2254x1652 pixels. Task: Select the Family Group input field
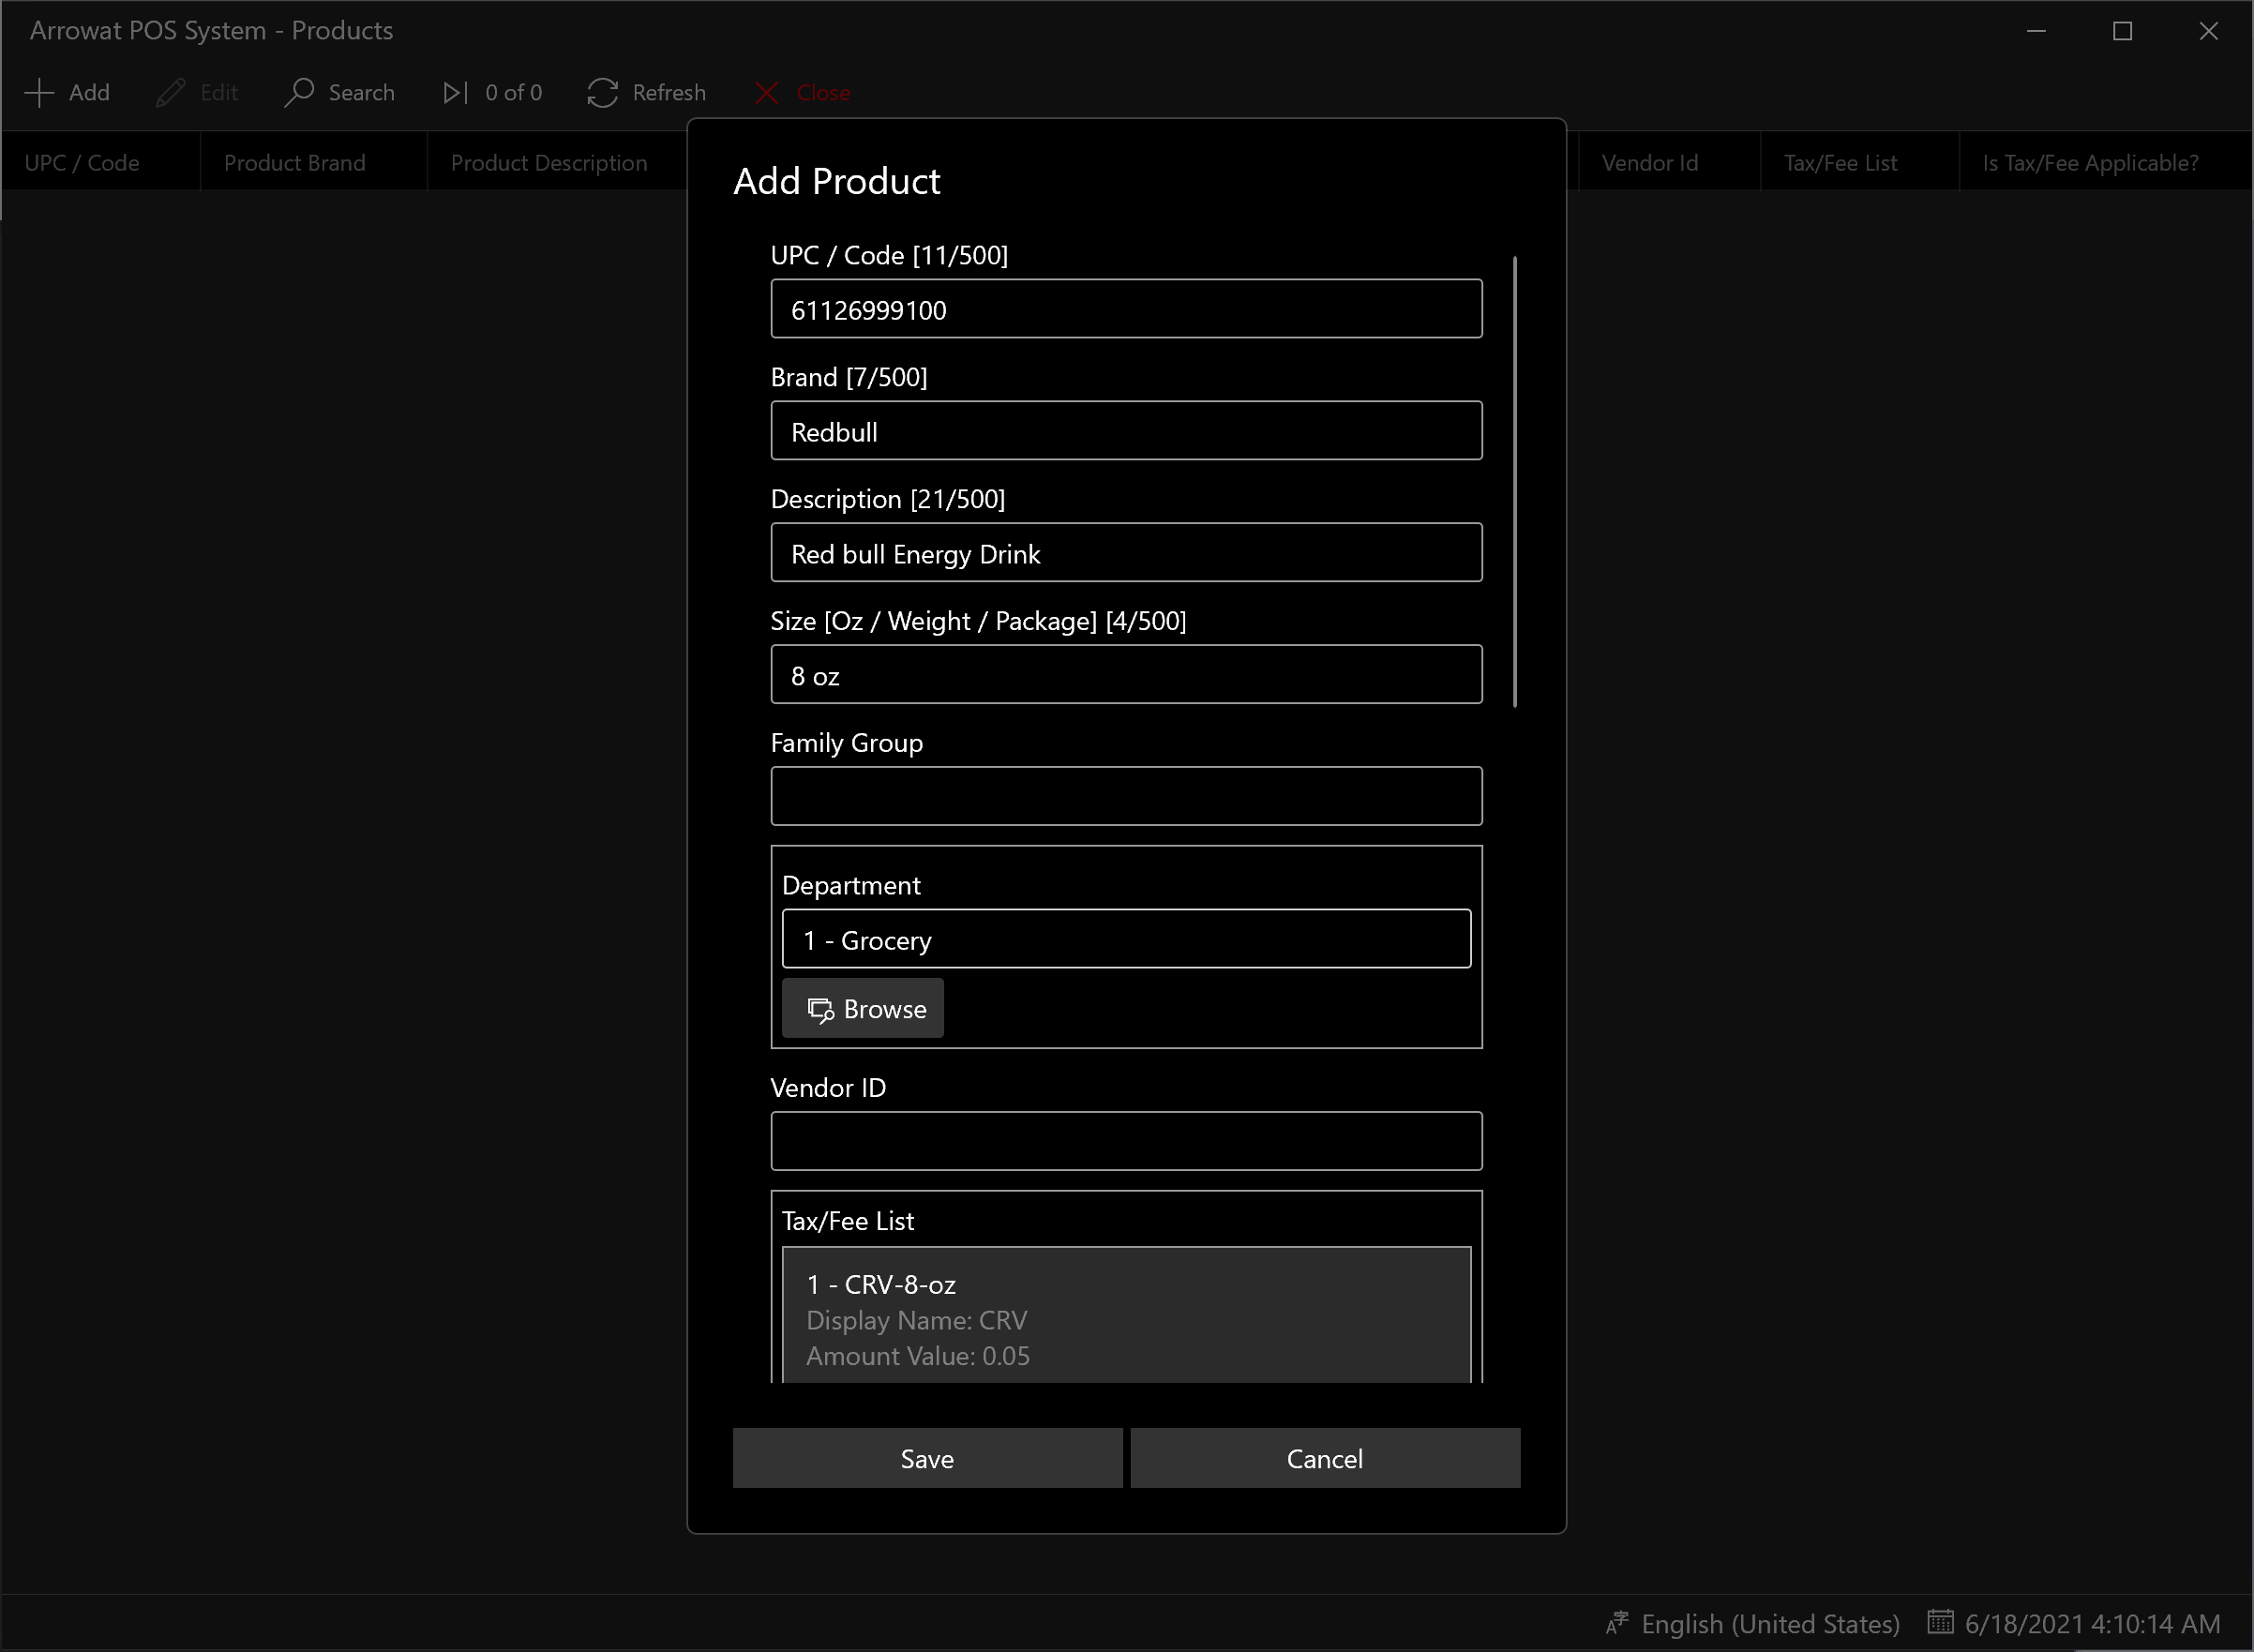click(1125, 796)
